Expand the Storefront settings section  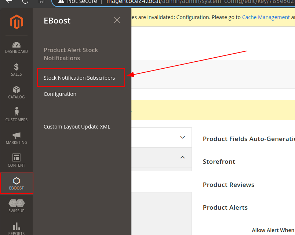coord(219,162)
